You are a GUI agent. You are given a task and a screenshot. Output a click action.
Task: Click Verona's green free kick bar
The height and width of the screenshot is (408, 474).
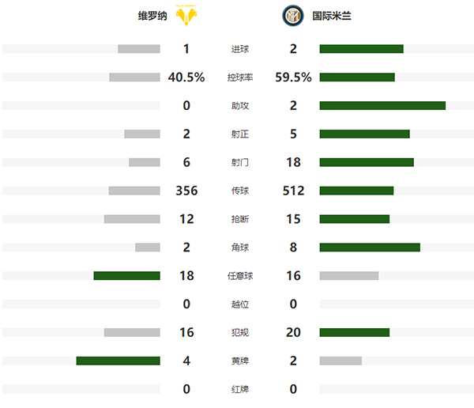(x=126, y=276)
